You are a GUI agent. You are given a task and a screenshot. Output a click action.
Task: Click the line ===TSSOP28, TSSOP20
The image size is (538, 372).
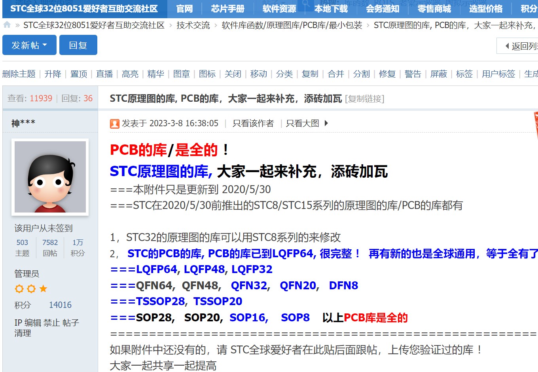pos(176,302)
